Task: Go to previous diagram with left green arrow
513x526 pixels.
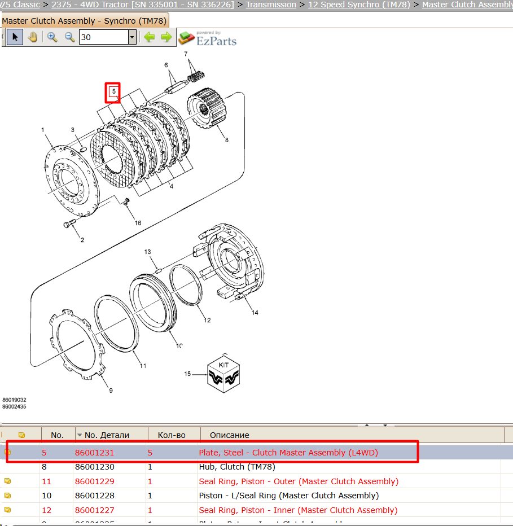Action: tap(150, 37)
